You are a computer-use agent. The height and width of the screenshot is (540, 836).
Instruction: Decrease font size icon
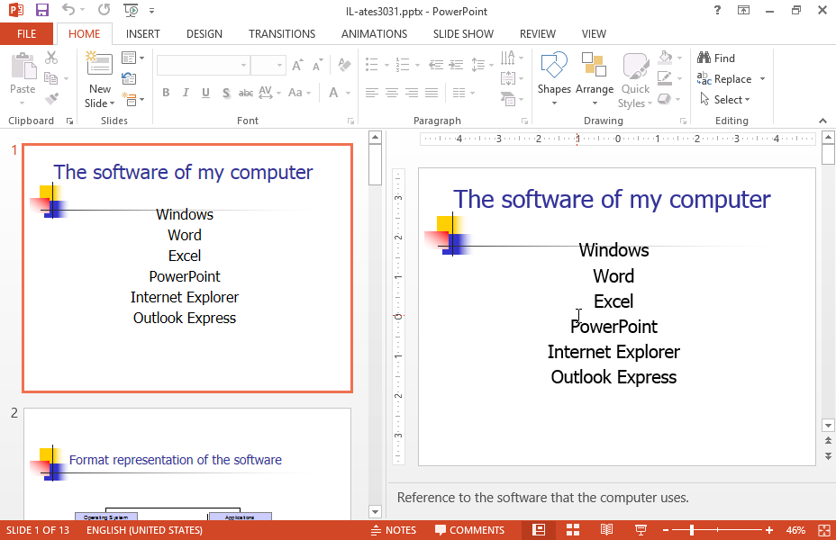(318, 65)
